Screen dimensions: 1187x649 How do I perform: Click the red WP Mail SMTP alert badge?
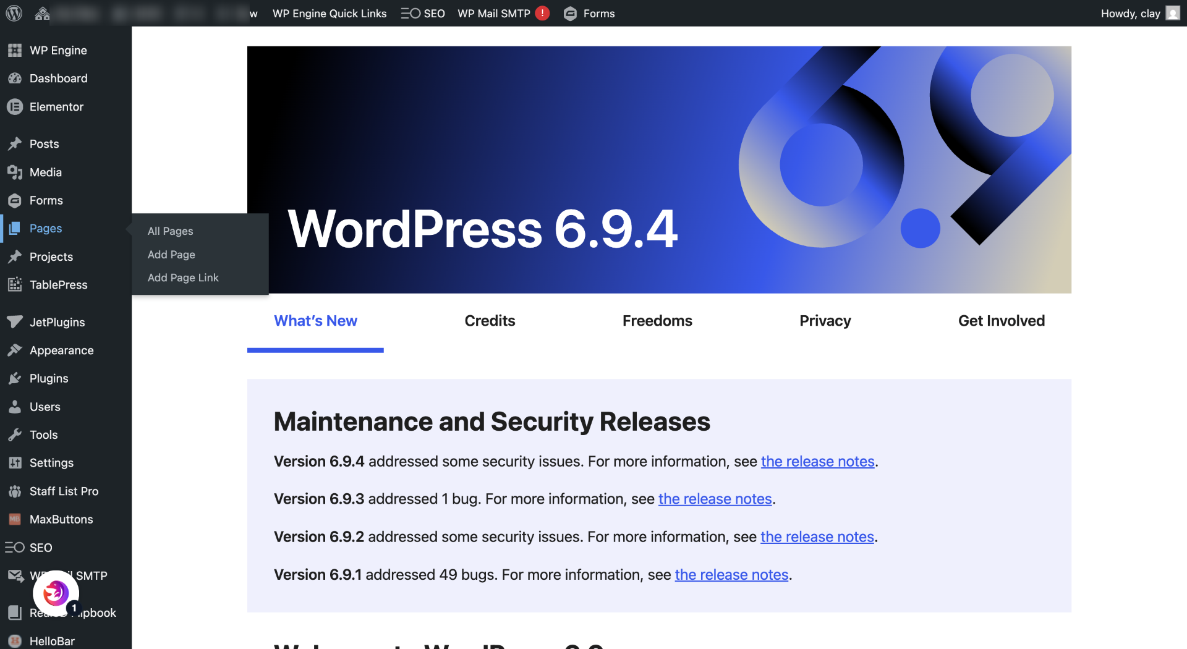click(542, 13)
